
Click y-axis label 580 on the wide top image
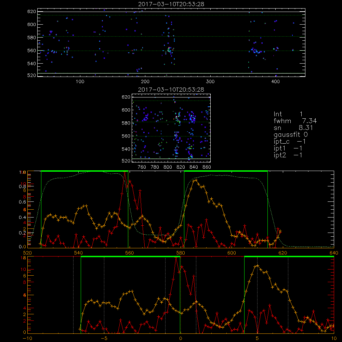click(x=31, y=38)
